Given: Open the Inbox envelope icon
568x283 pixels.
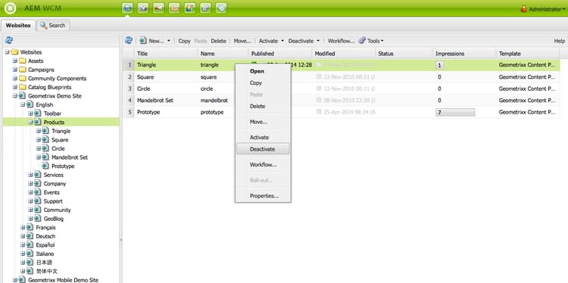Looking at the screenshot, I should (174, 8).
